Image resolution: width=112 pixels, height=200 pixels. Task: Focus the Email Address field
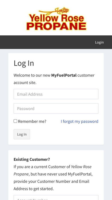(56, 94)
